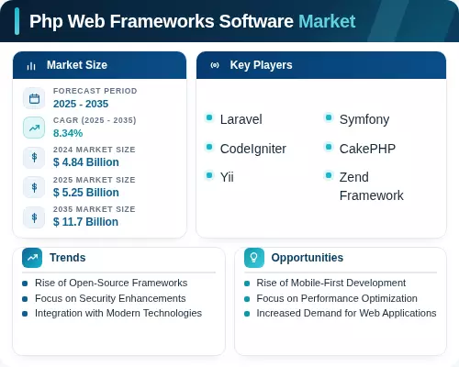Select the 2025 - 2035 forecast period value
The image size is (459, 367).
click(81, 104)
